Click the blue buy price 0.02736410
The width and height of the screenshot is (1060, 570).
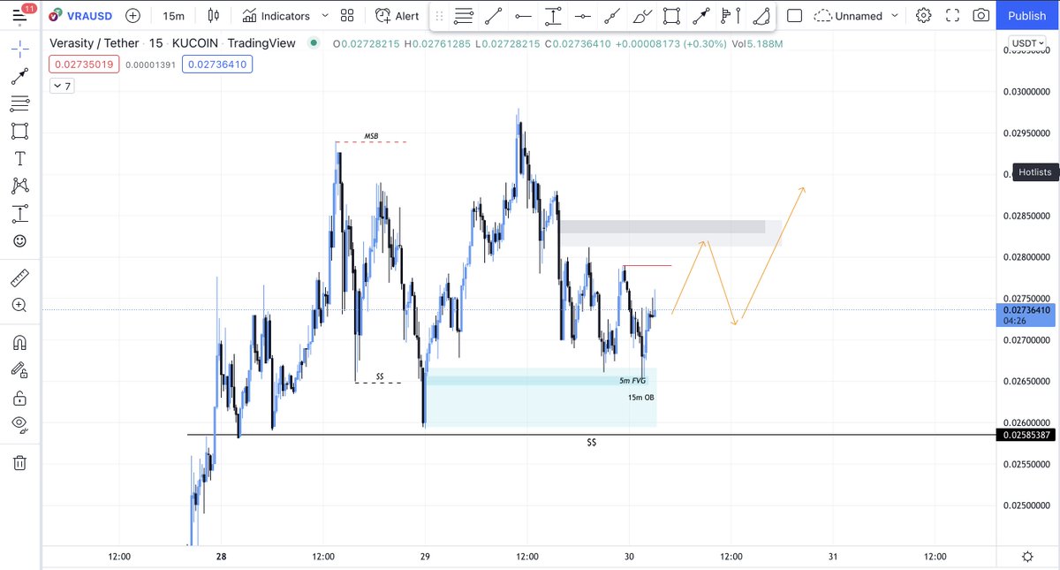216,65
